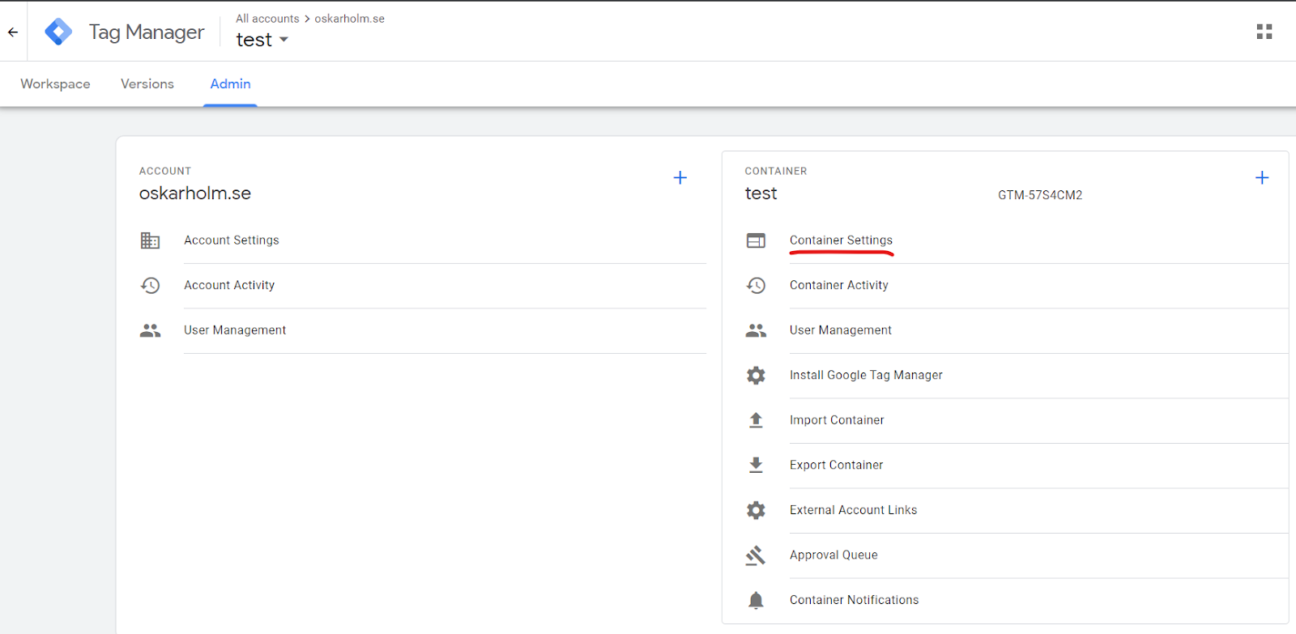
Task: Open Export Container
Action: [x=837, y=465]
